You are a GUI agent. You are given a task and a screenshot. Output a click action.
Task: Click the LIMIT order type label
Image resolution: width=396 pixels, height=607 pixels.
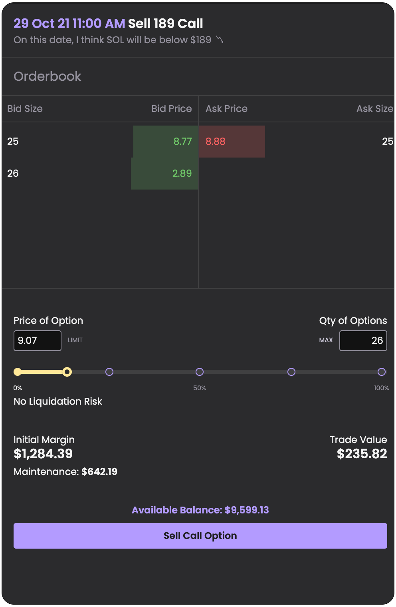click(75, 340)
